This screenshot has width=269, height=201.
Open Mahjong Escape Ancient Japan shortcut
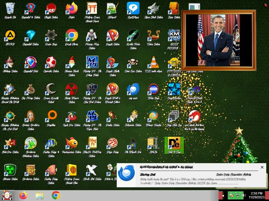92,9
